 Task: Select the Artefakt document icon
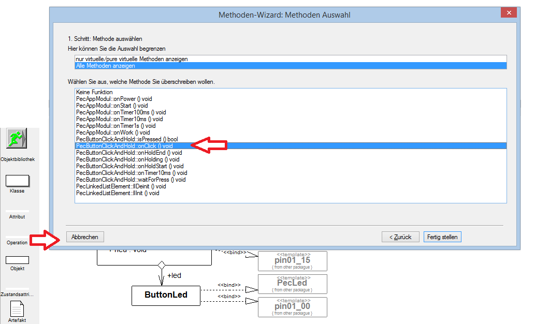coord(17,310)
